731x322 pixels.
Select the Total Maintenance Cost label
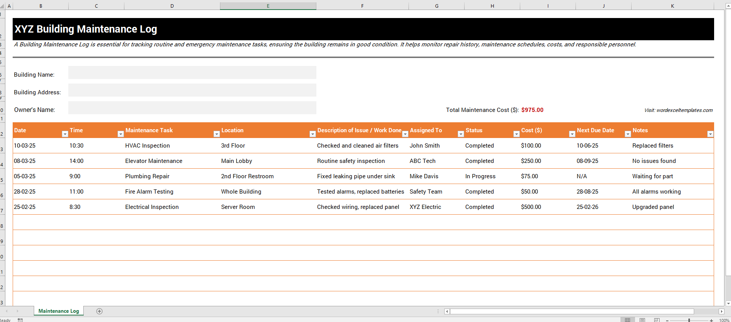[x=482, y=110]
